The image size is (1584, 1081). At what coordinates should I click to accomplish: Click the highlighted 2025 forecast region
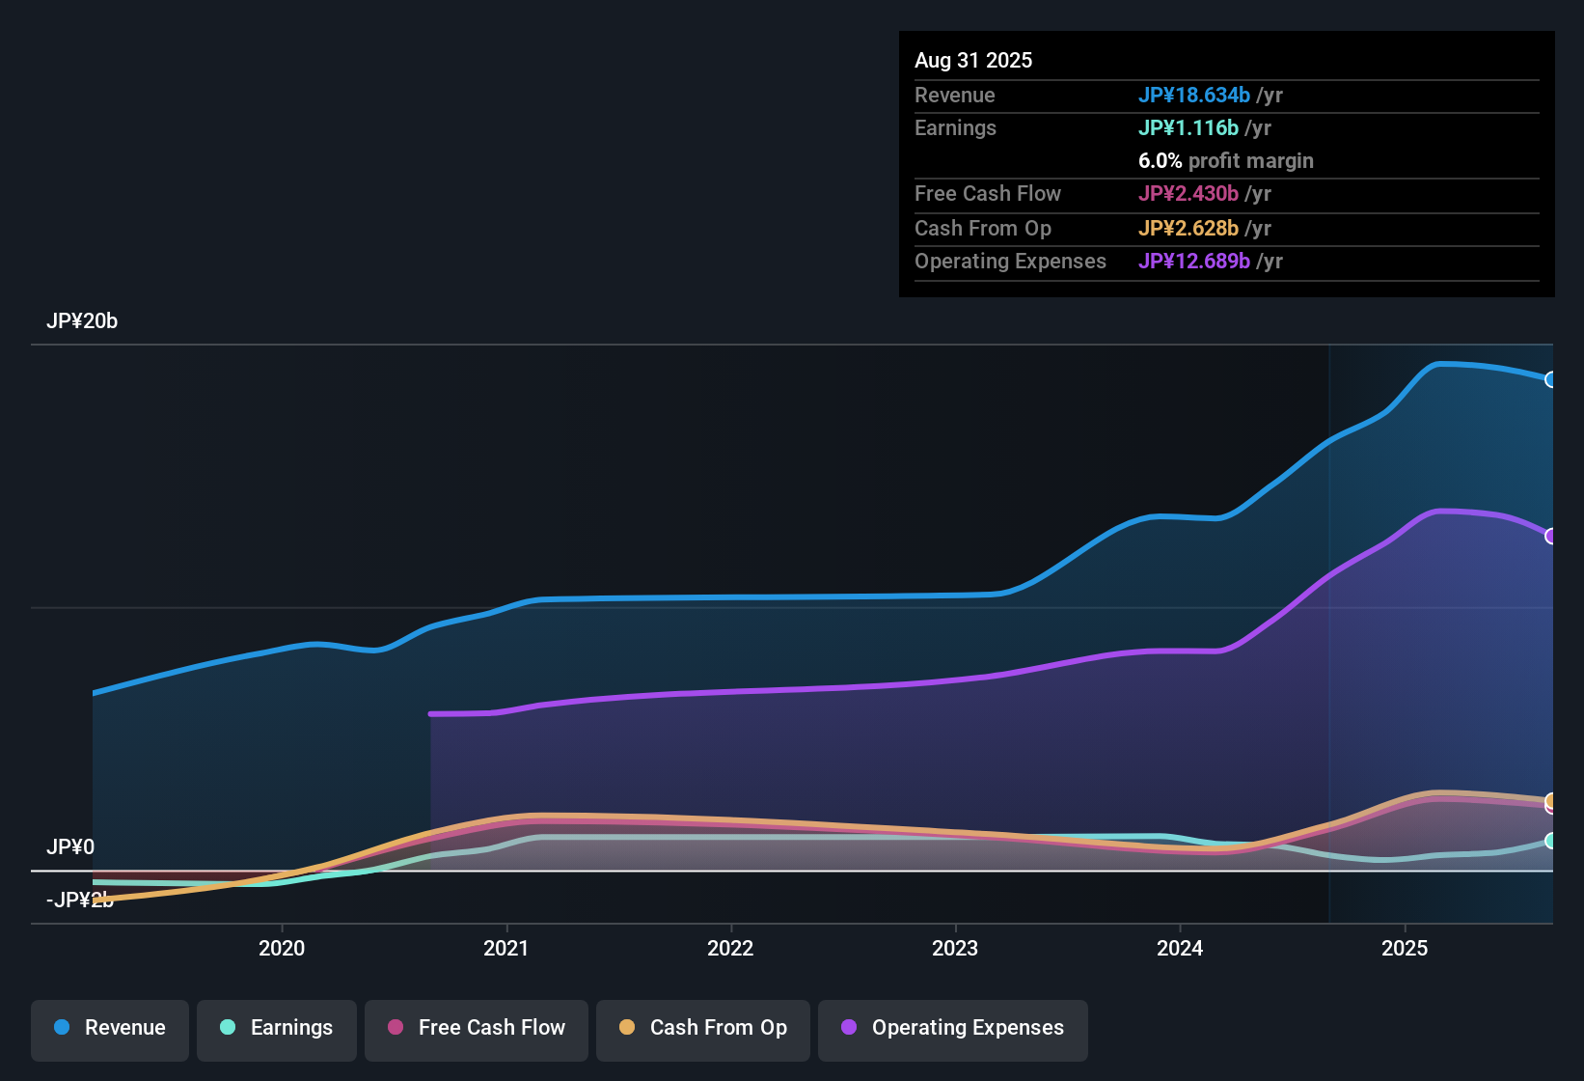(1437, 627)
